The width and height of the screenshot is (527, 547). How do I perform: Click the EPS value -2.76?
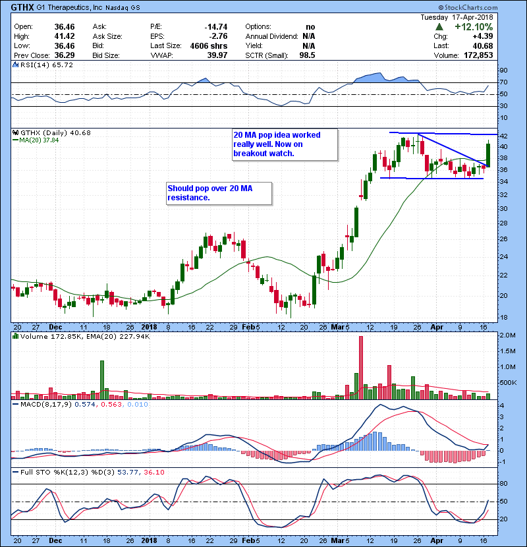click(x=218, y=36)
